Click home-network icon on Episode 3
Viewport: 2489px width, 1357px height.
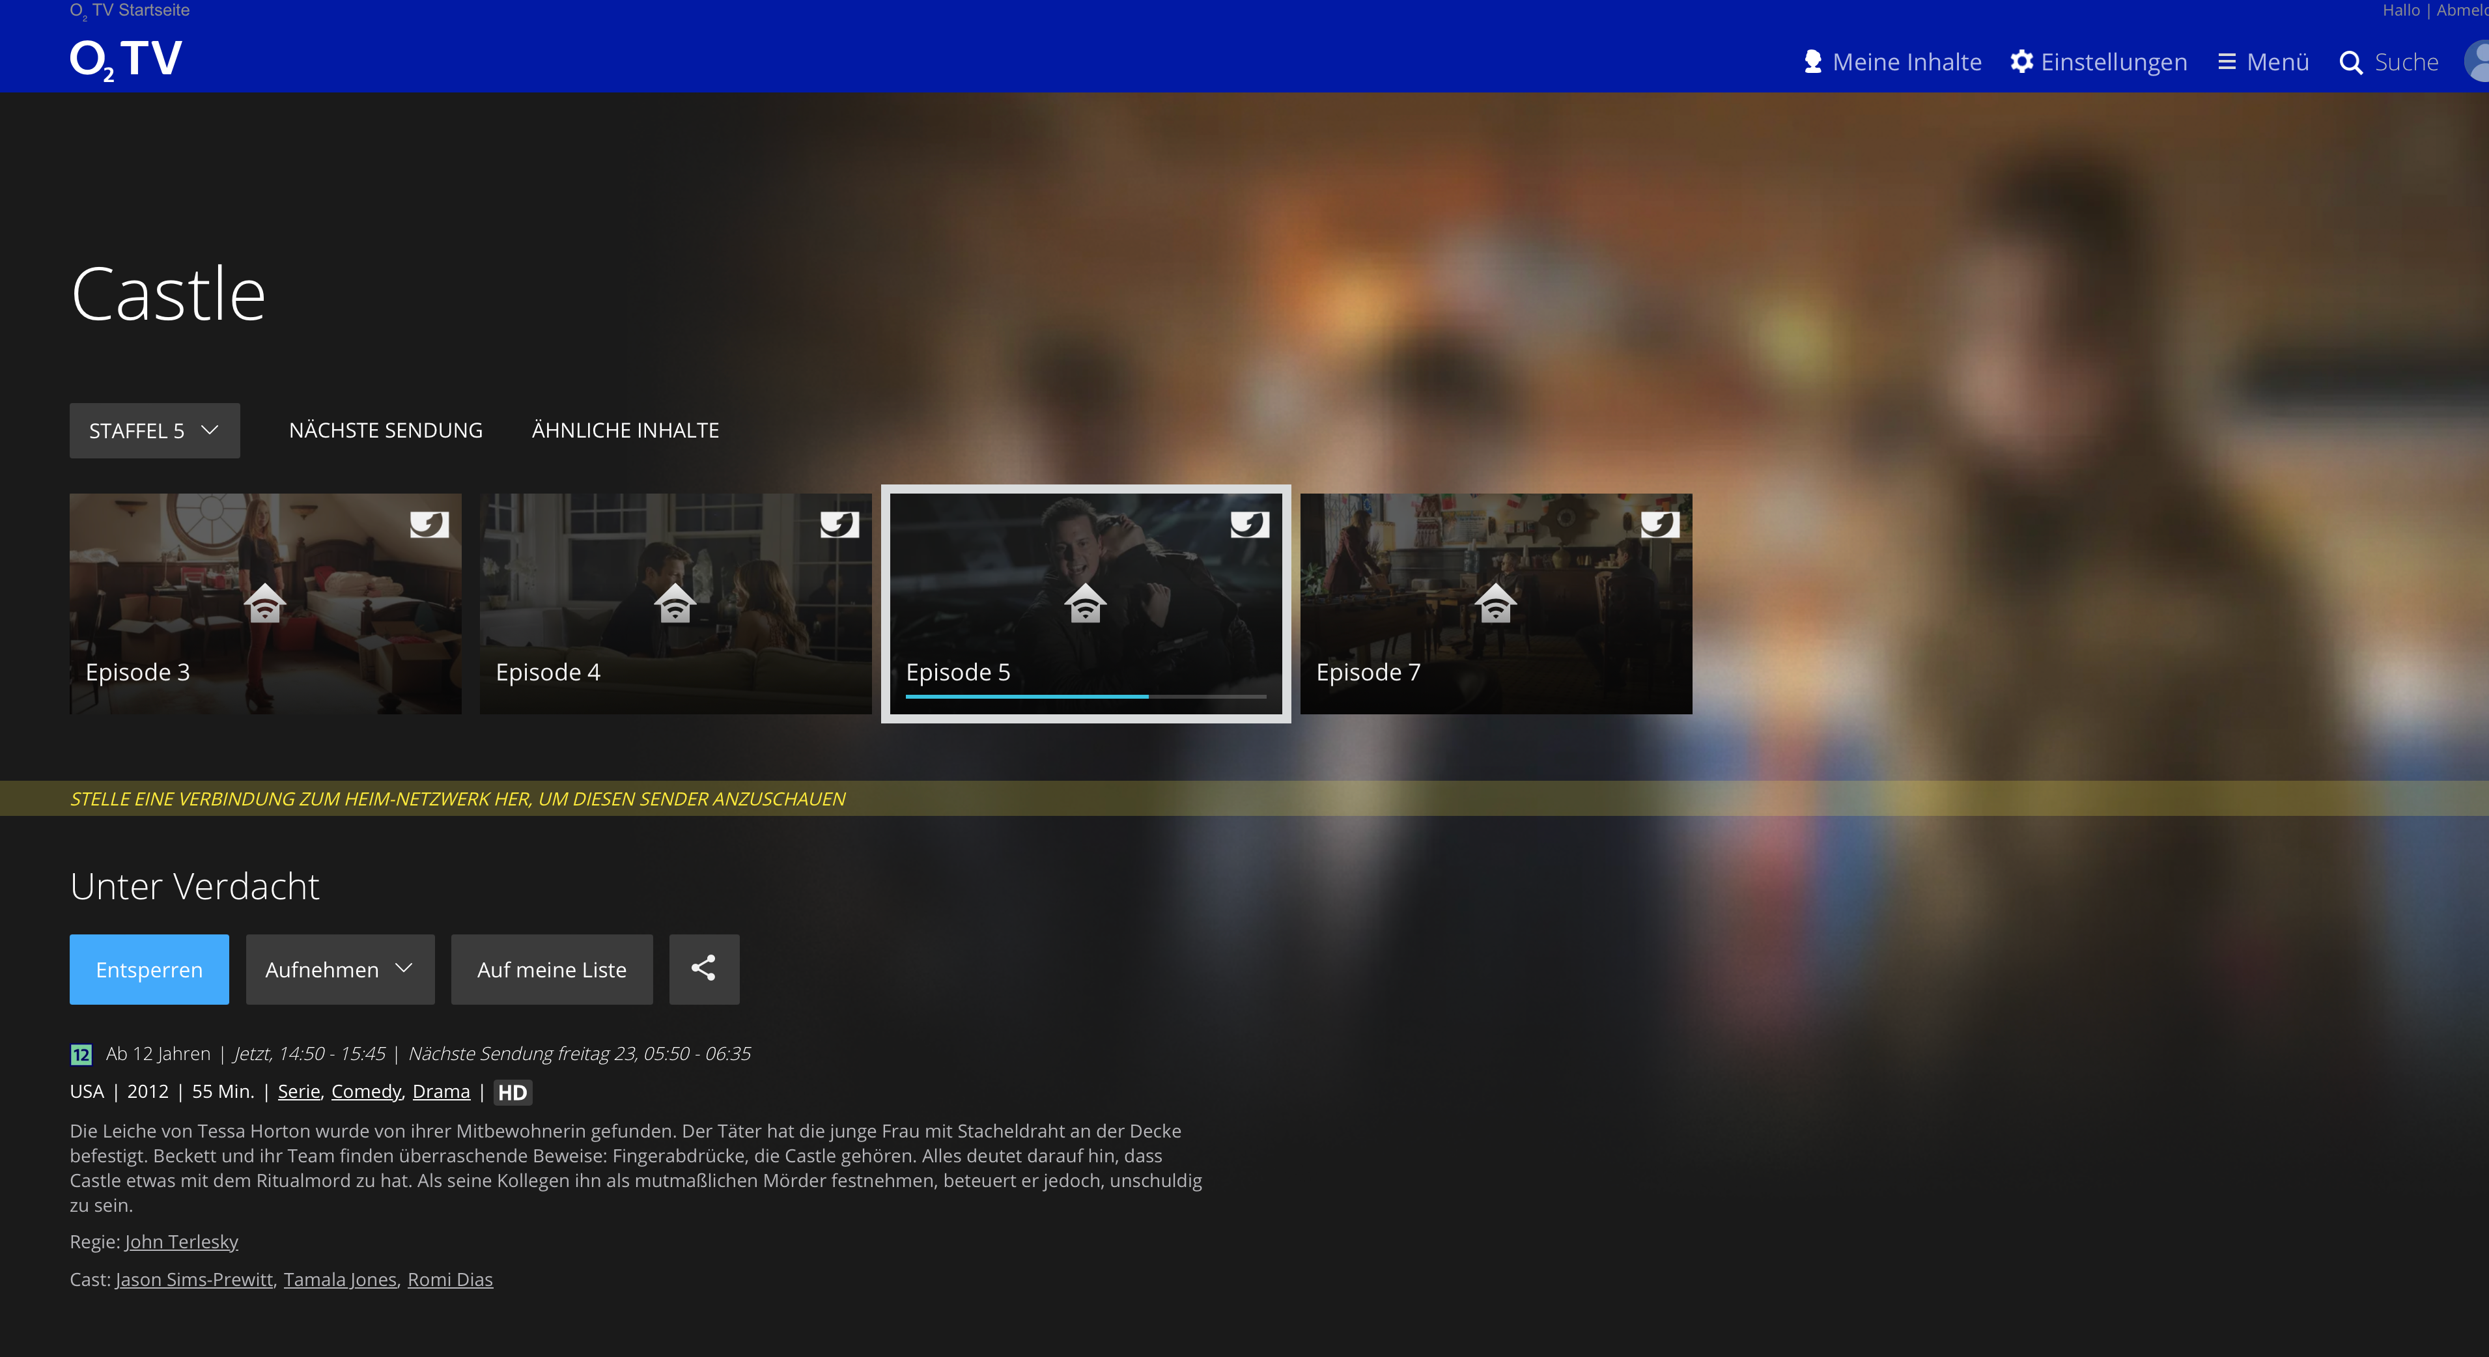pos(266,604)
